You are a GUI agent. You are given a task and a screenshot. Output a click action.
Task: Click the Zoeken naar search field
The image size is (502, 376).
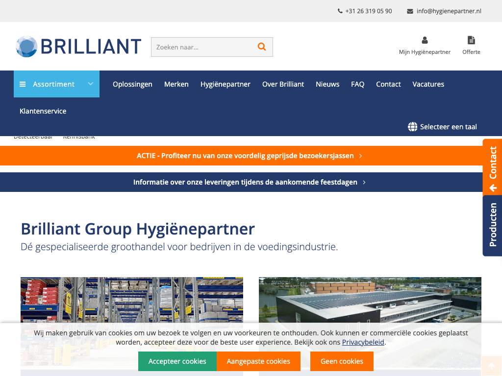click(x=201, y=47)
